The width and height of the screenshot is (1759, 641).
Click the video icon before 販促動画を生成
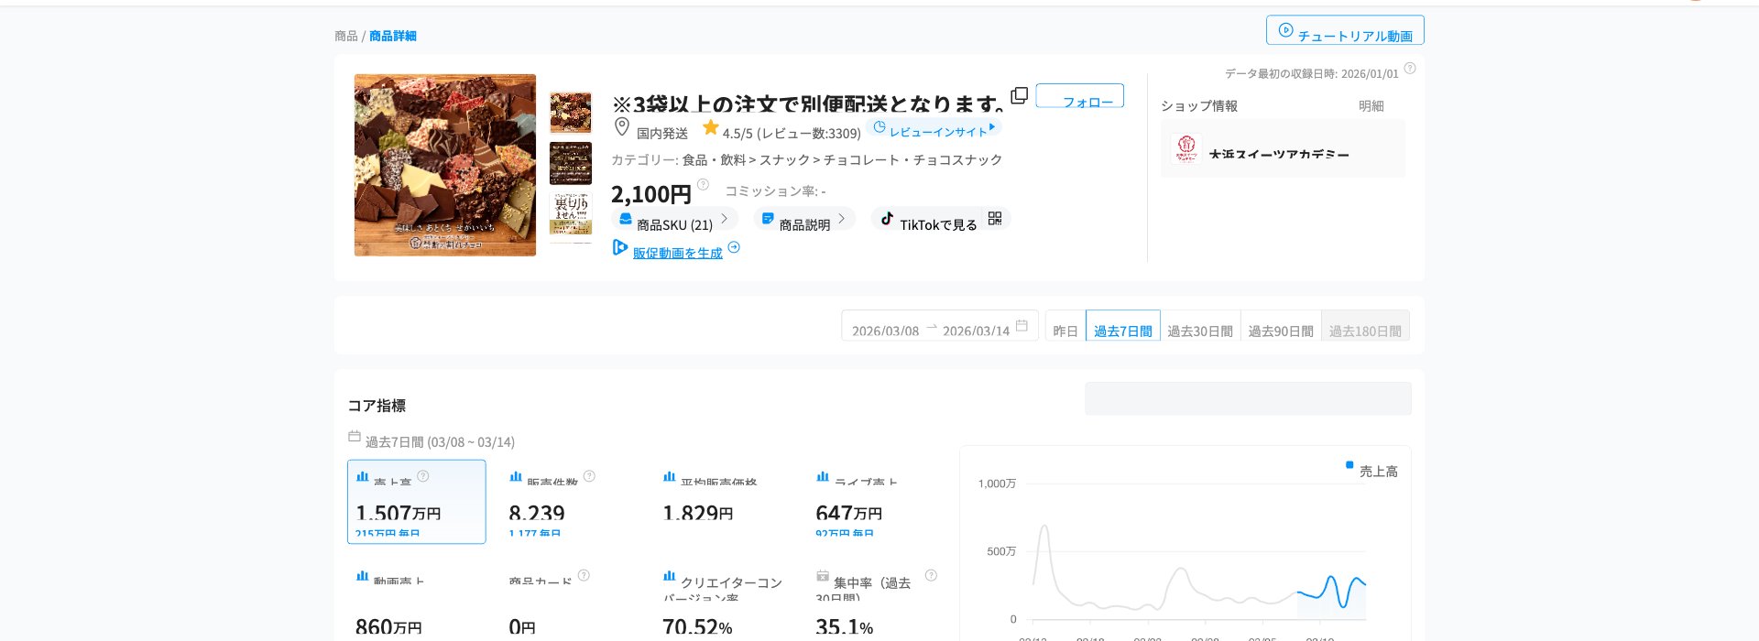[620, 247]
